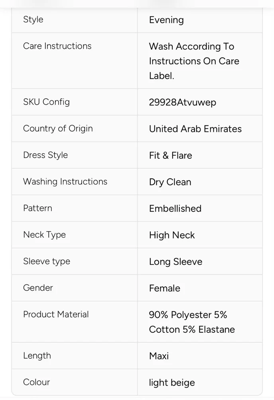Click the Evening value

point(166,20)
